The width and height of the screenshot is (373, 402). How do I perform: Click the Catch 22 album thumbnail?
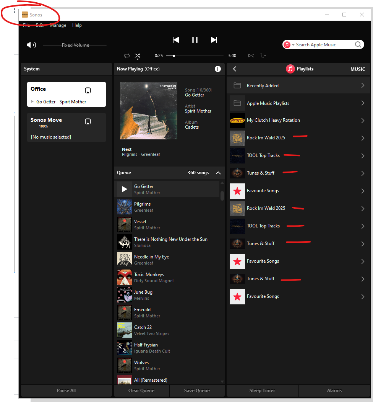pos(125,330)
